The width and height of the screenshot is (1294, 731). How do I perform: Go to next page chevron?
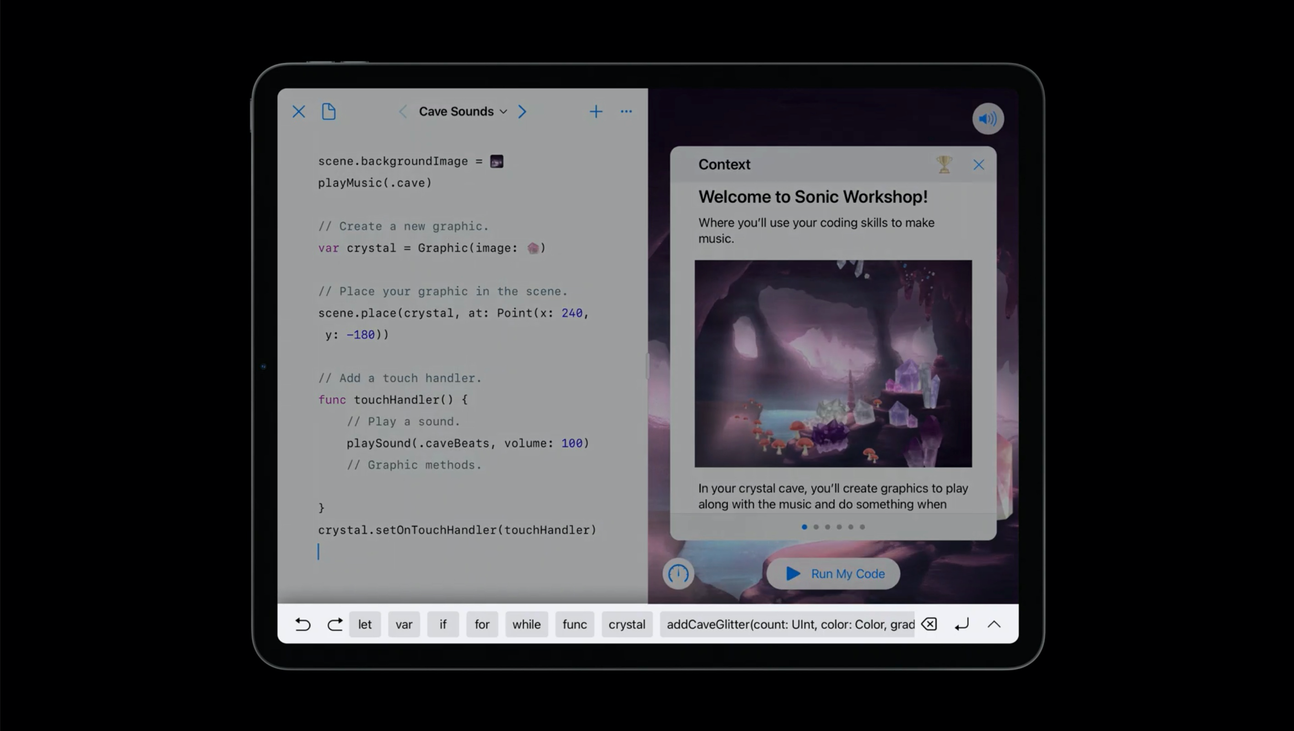point(522,111)
